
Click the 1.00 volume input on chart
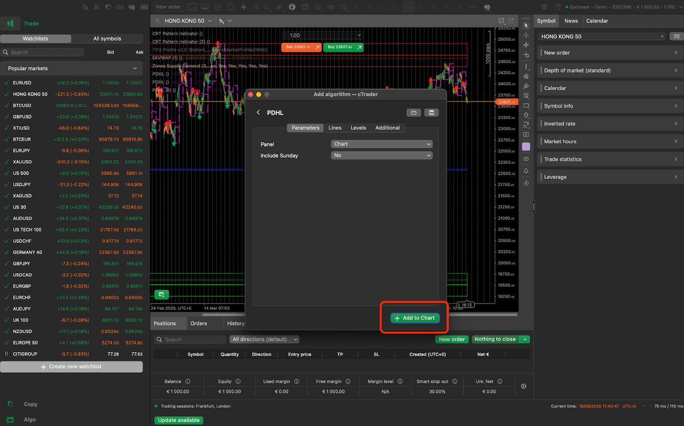[x=323, y=35]
